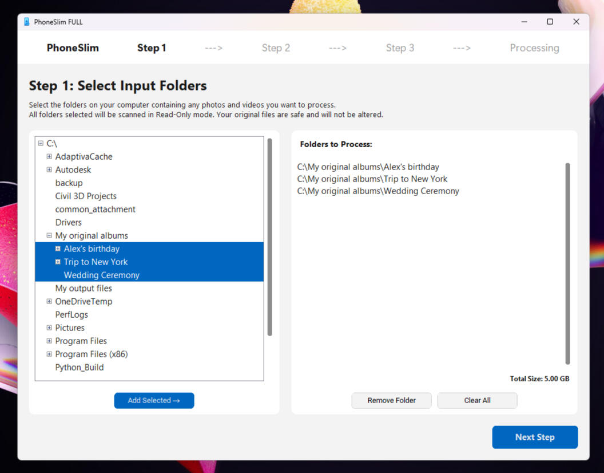Collapse the My original albums folder

pyautogui.click(x=49, y=235)
